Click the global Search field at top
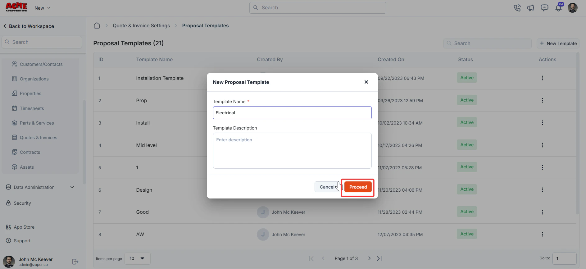Screen dimensions: 586x269 [x=318, y=8]
